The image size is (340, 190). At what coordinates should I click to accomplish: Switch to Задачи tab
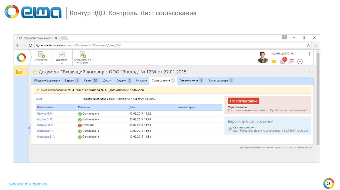[124, 80]
